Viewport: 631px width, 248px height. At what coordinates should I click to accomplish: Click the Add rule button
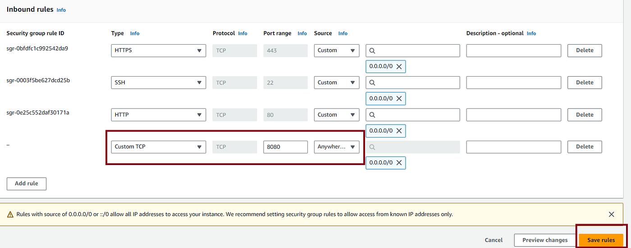[x=27, y=184]
